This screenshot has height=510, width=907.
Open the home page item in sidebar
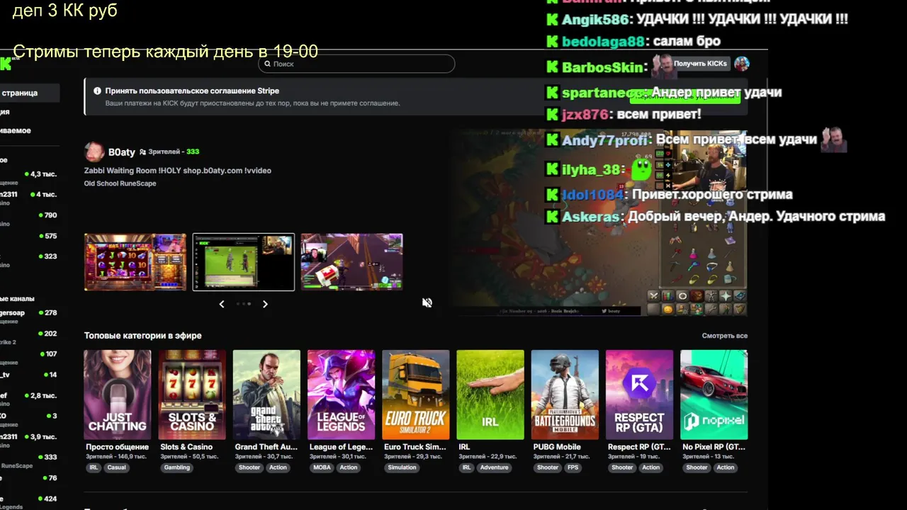point(30,93)
